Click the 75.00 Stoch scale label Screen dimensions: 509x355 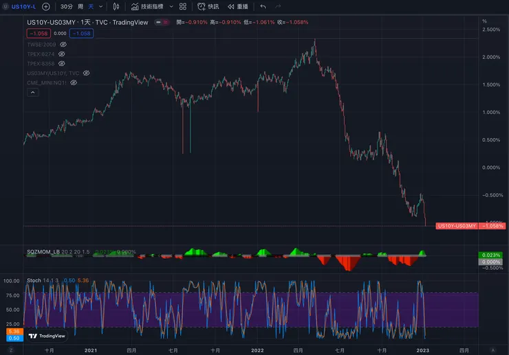coord(12,295)
